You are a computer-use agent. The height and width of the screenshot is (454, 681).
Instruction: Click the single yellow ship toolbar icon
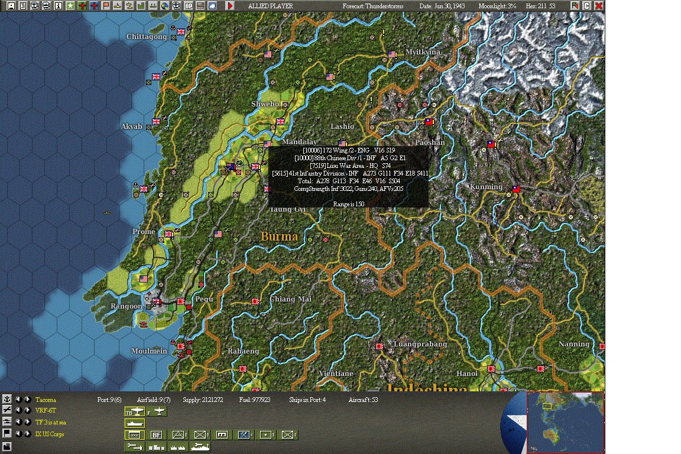coord(117,6)
